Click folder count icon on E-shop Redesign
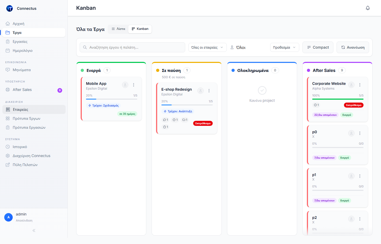 point(185,120)
